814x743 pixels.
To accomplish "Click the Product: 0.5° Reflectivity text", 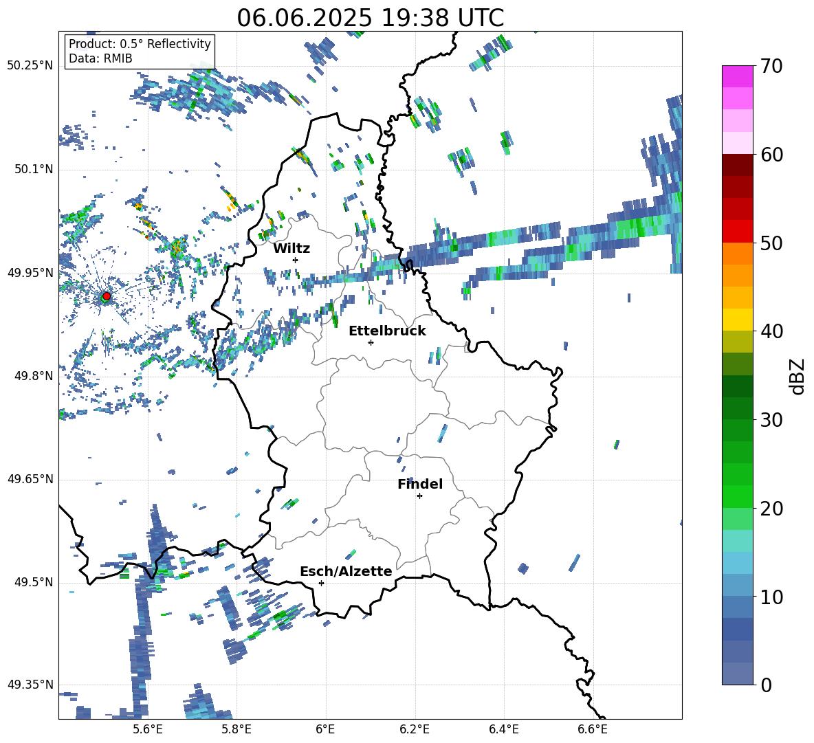I will coord(140,43).
